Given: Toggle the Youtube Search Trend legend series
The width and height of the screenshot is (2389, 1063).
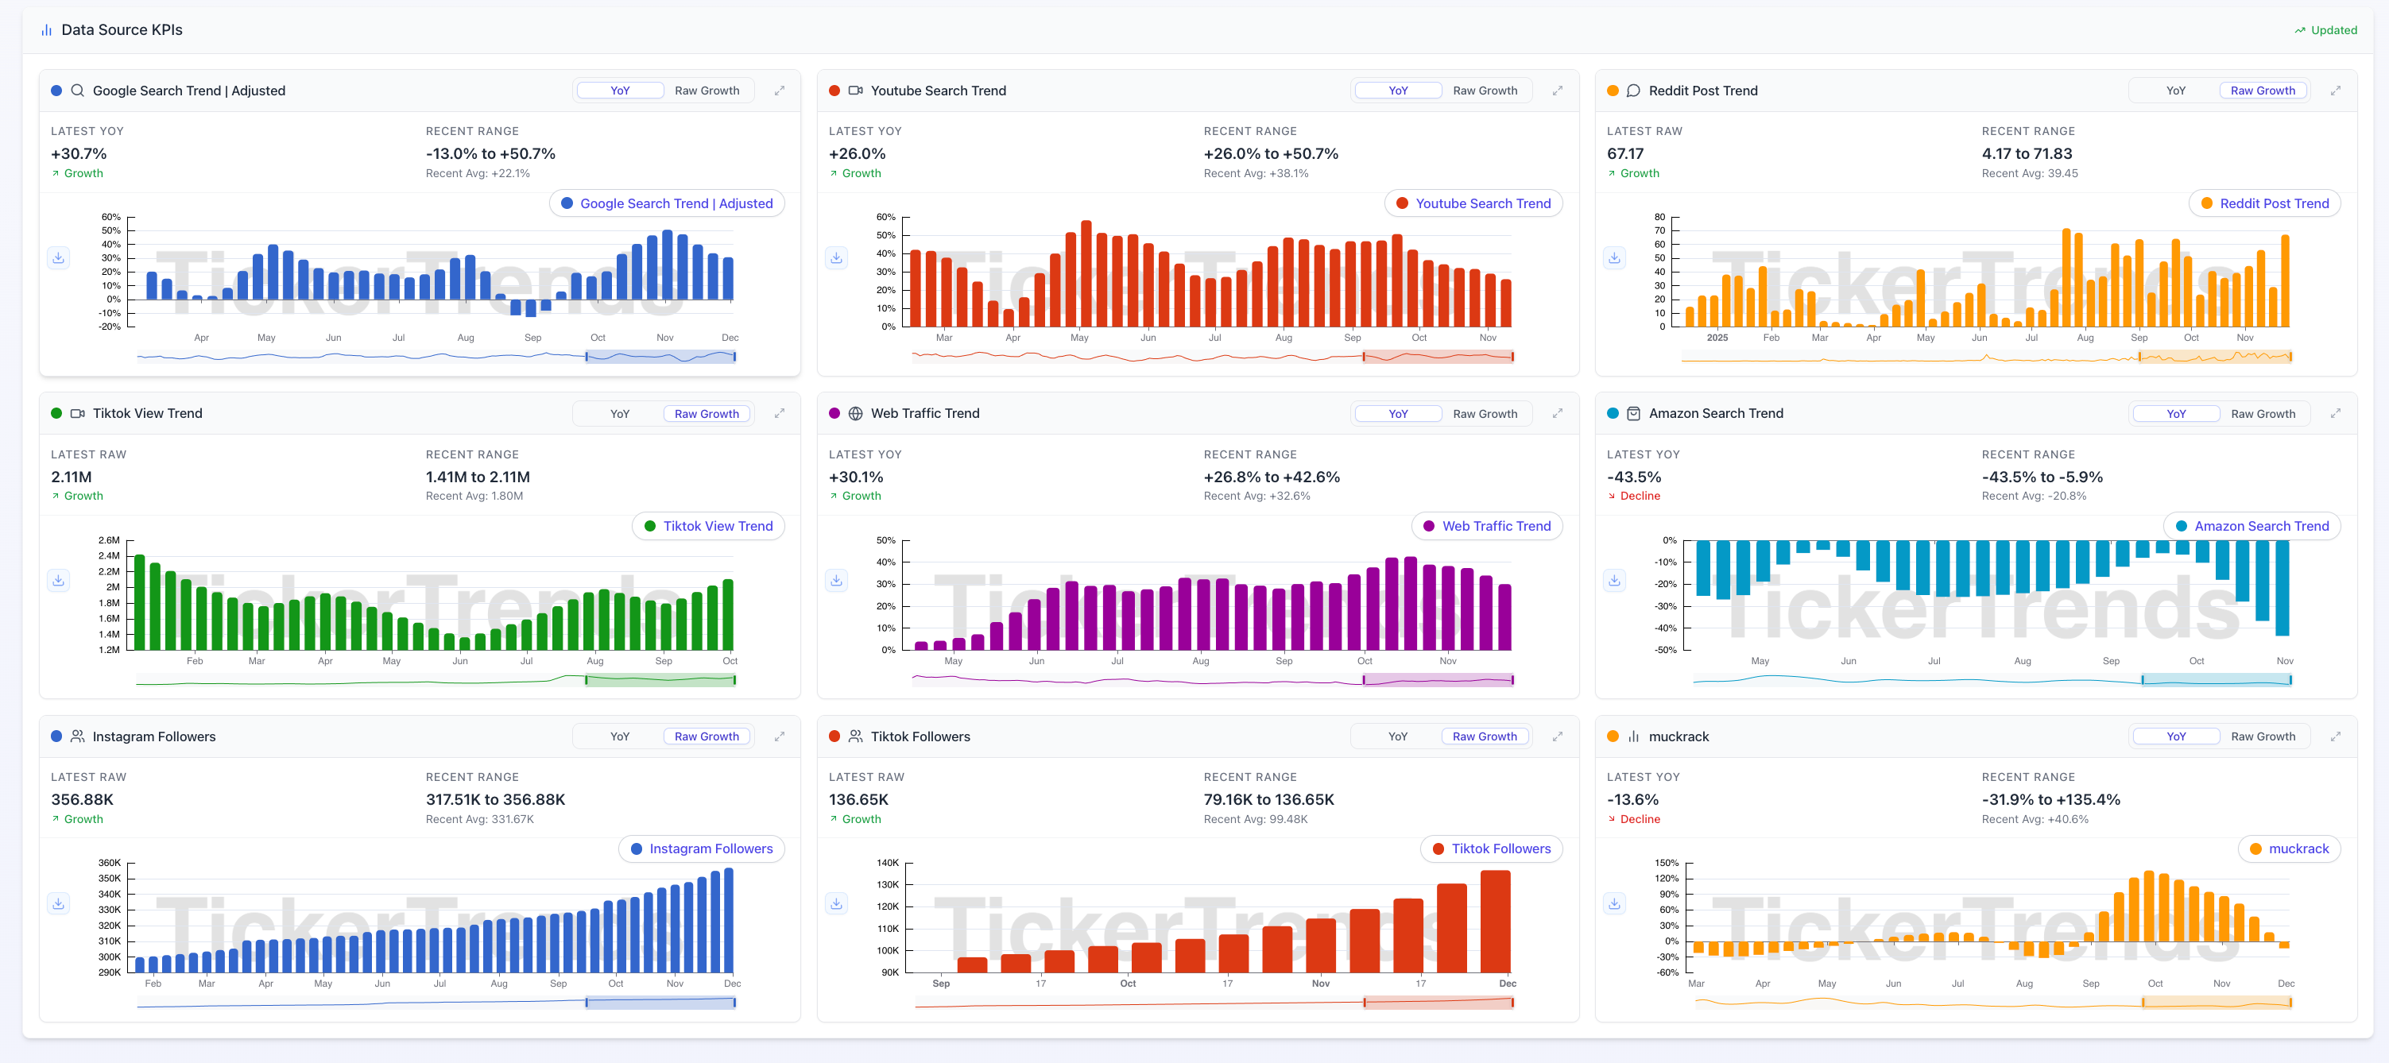Looking at the screenshot, I should pyautogui.click(x=1473, y=204).
